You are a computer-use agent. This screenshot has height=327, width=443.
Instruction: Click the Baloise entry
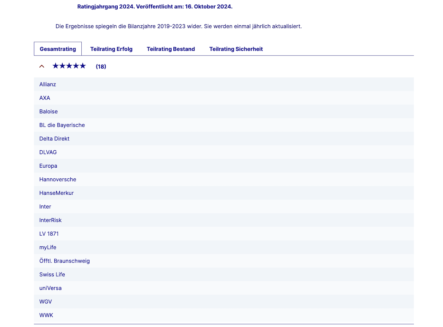coord(224,112)
